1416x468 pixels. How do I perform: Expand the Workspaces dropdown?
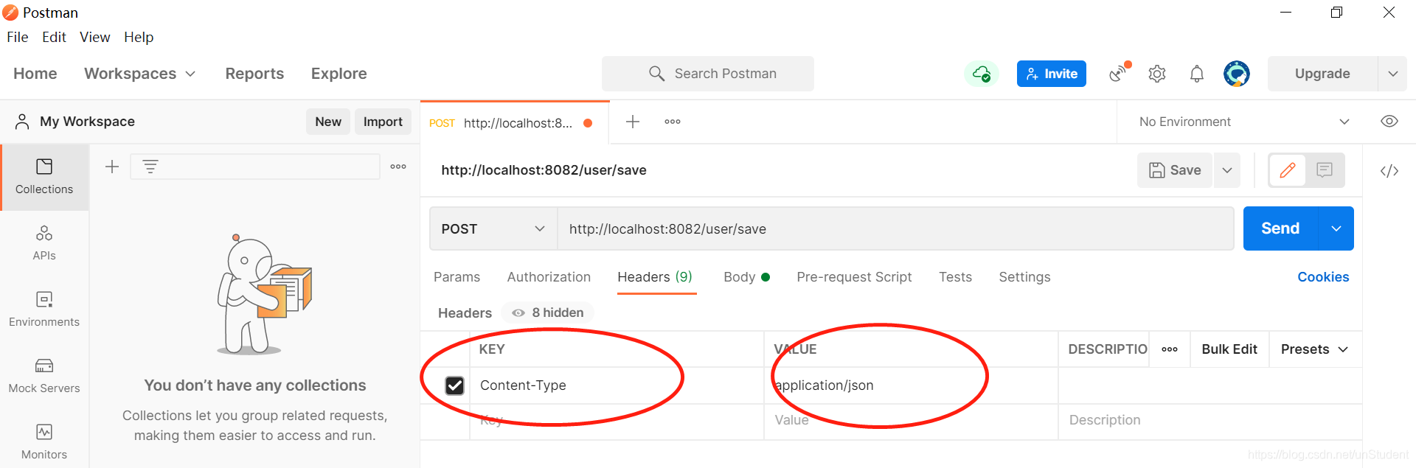click(140, 74)
